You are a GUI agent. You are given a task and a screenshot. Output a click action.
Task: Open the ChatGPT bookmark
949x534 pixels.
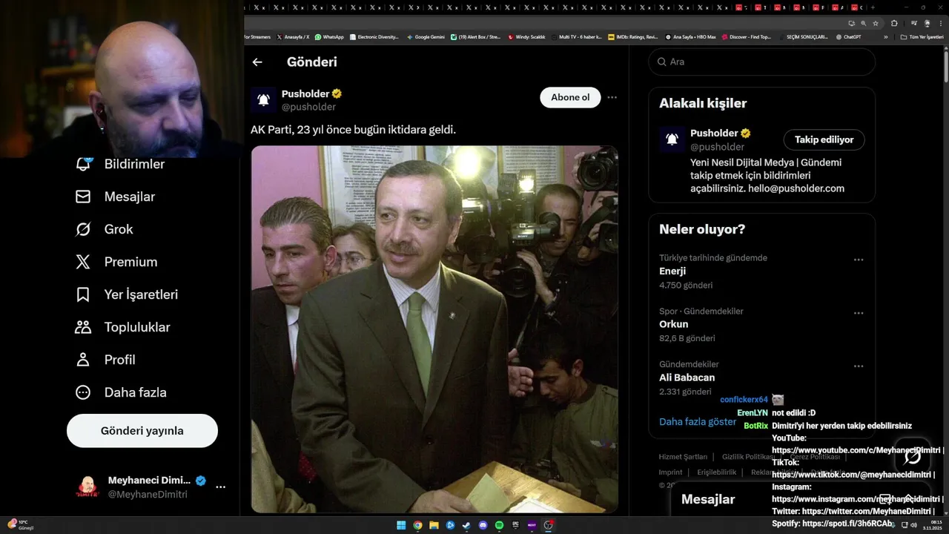[x=849, y=36]
